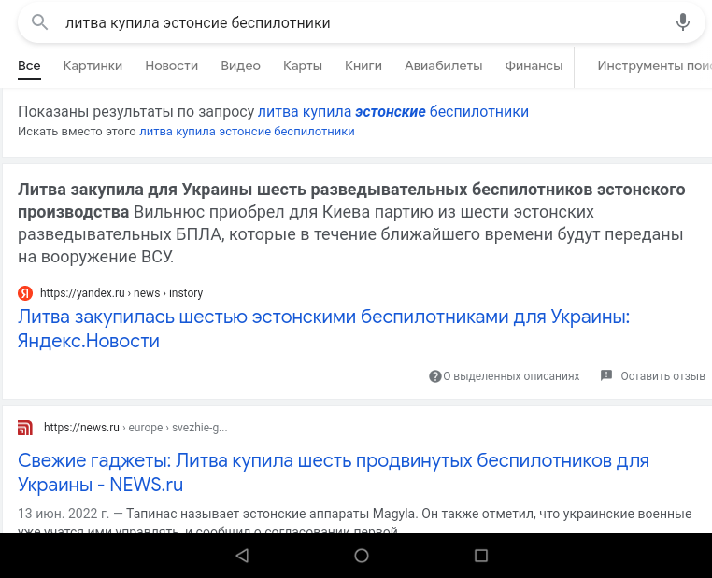This screenshot has width=712, height=578.
Task: Select the Все tab
Action: pyautogui.click(x=29, y=65)
